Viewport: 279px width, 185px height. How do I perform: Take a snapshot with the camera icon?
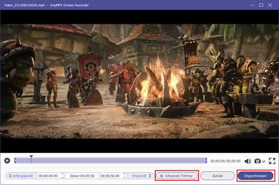(x=258, y=161)
